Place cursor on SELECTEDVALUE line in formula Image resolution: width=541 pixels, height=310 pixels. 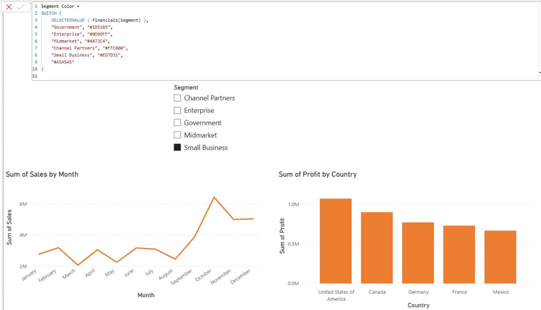tap(100, 20)
